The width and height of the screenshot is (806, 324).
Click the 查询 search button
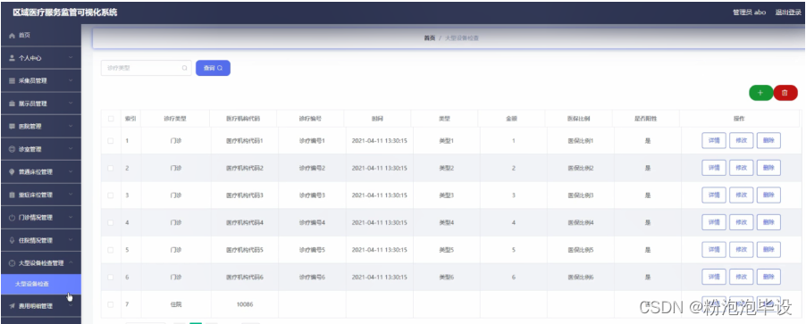click(213, 68)
